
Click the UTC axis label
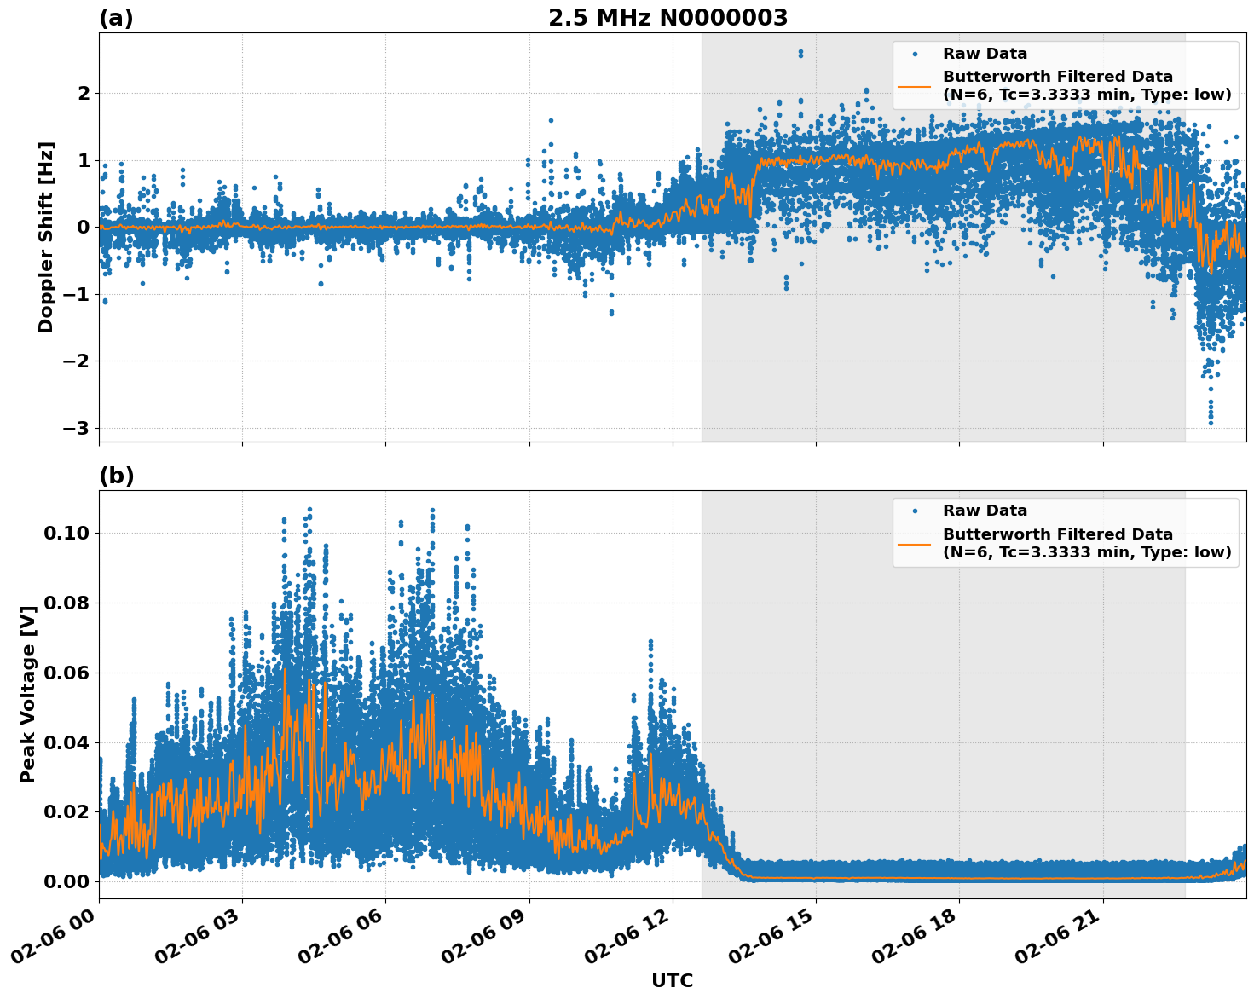coord(673,980)
